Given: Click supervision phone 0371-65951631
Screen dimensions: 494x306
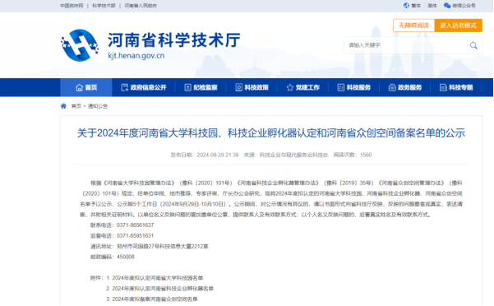Looking at the screenshot, I should [x=135, y=236].
